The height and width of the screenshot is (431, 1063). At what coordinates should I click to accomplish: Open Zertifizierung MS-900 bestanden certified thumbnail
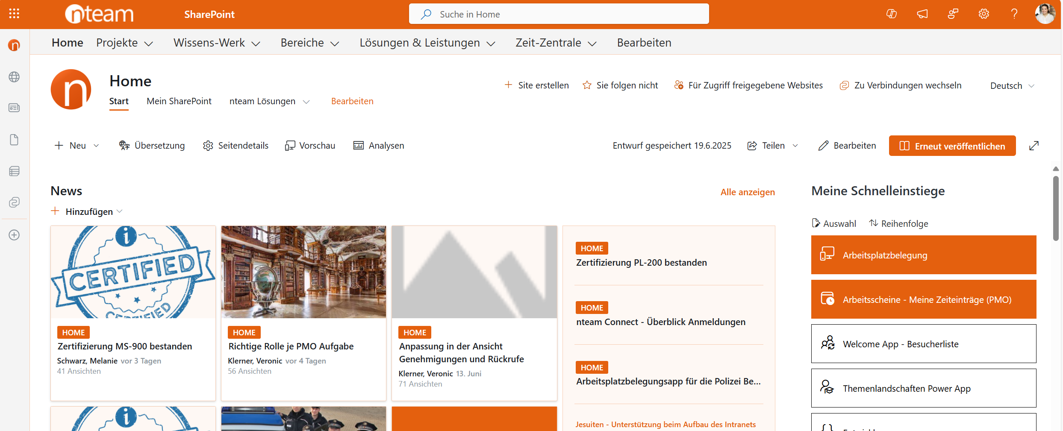(133, 272)
